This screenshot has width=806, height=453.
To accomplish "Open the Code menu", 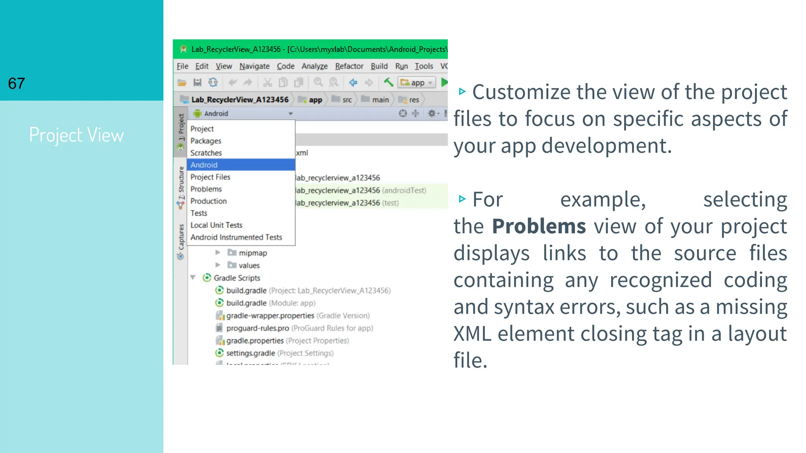I will click(286, 66).
